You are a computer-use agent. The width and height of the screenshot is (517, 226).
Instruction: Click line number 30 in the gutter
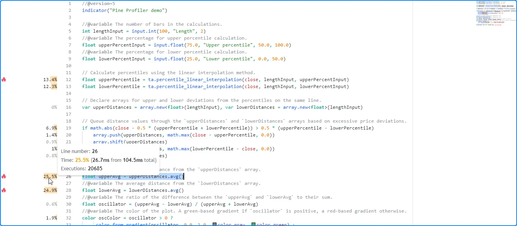(68, 204)
